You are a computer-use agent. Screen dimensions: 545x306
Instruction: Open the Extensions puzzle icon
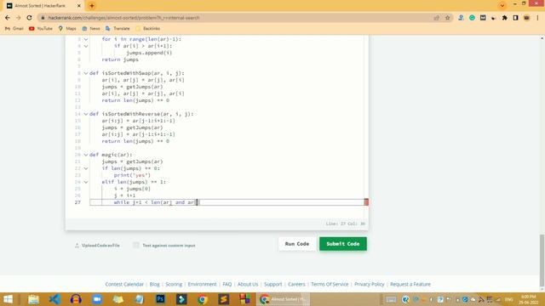(505, 18)
